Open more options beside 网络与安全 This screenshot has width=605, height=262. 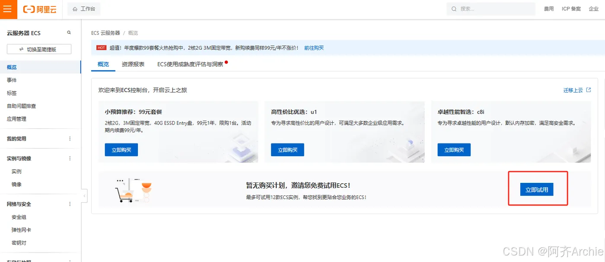point(70,204)
